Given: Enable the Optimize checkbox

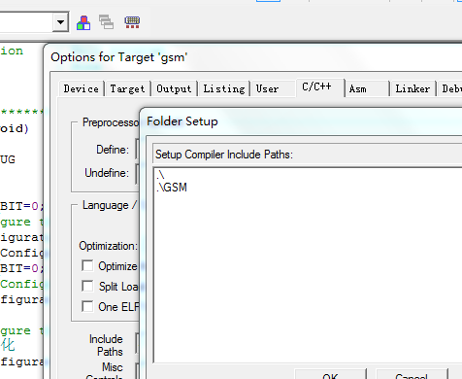Looking at the screenshot, I should pos(87,265).
